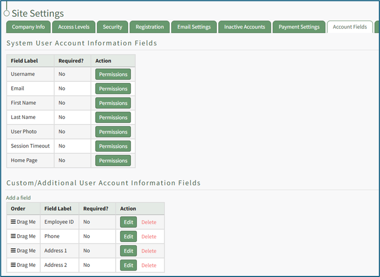Edit the Address 2 custom field

tap(128, 265)
